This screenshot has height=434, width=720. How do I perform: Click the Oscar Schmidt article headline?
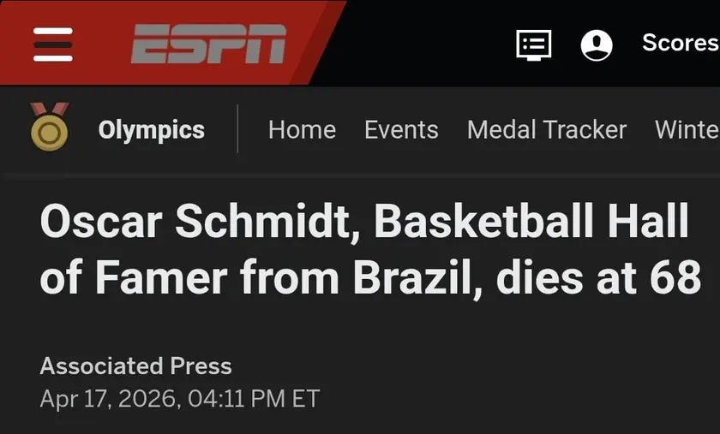[369, 250]
